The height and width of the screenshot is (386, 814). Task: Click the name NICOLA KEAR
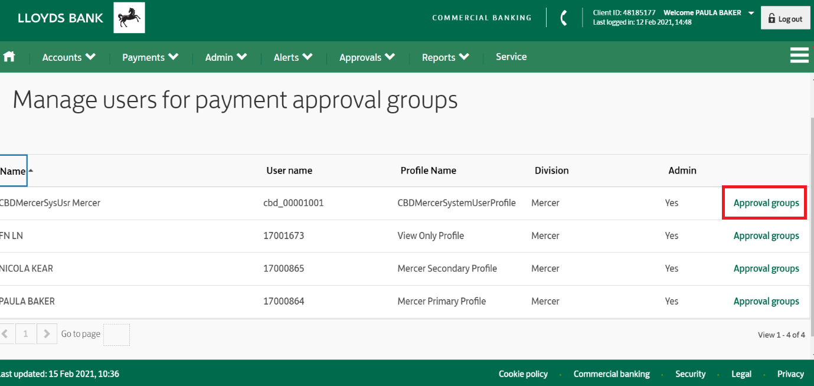tap(27, 269)
